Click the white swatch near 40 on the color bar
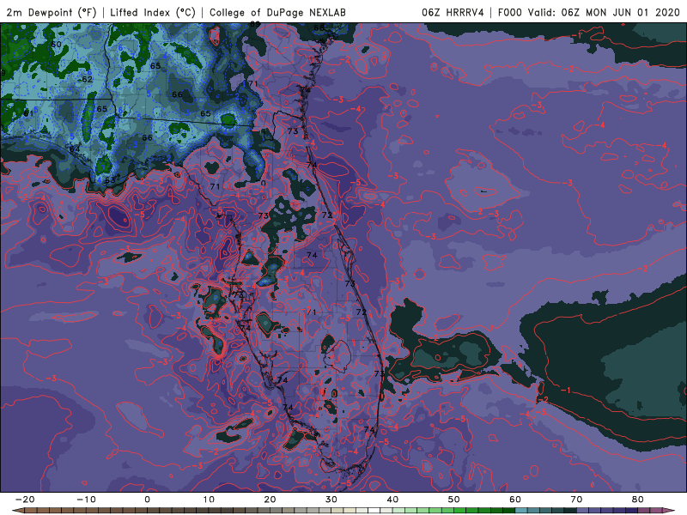 (x=374, y=510)
